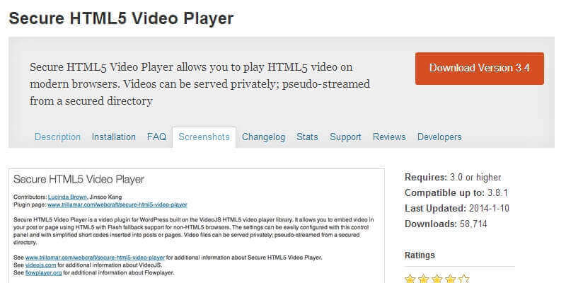Screen dimensions: 566x283
Task: Click the Ratings heading
Action: pyautogui.click(x=420, y=255)
